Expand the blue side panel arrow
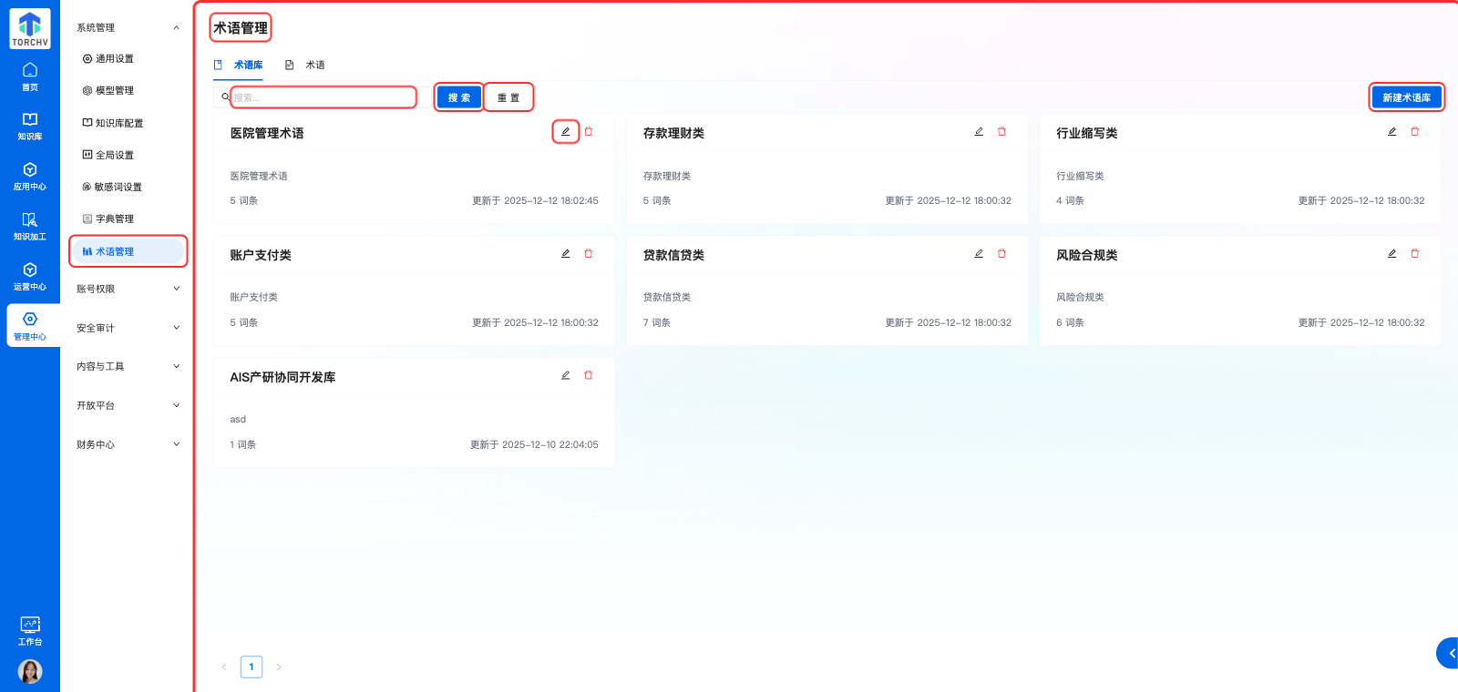Viewport: 1458px width, 692px height. tap(1448, 653)
